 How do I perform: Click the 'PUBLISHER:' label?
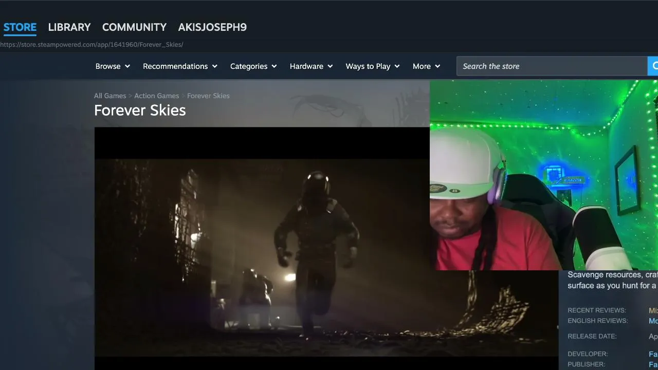coord(587,364)
